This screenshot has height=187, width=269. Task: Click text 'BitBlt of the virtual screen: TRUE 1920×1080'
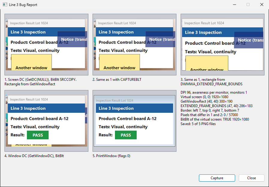(x=215, y=119)
